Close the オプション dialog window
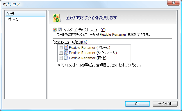The height and width of the screenshot is (111, 182). (x=174, y=3)
